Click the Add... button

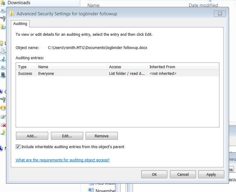pyautogui.click(x=32, y=136)
